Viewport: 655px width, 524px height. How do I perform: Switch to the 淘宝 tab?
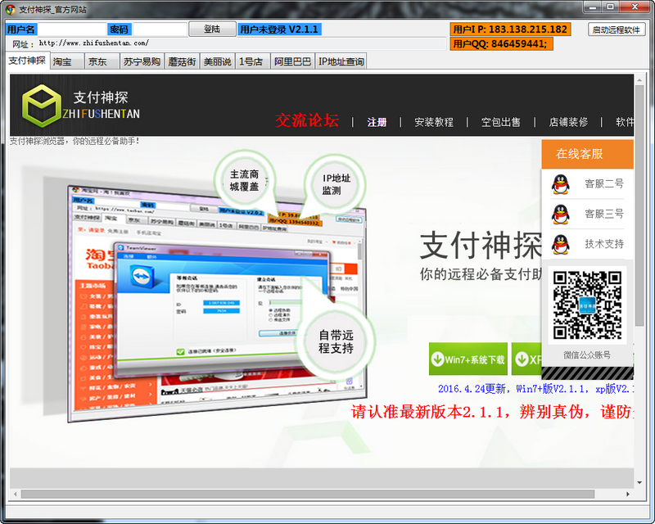click(63, 61)
